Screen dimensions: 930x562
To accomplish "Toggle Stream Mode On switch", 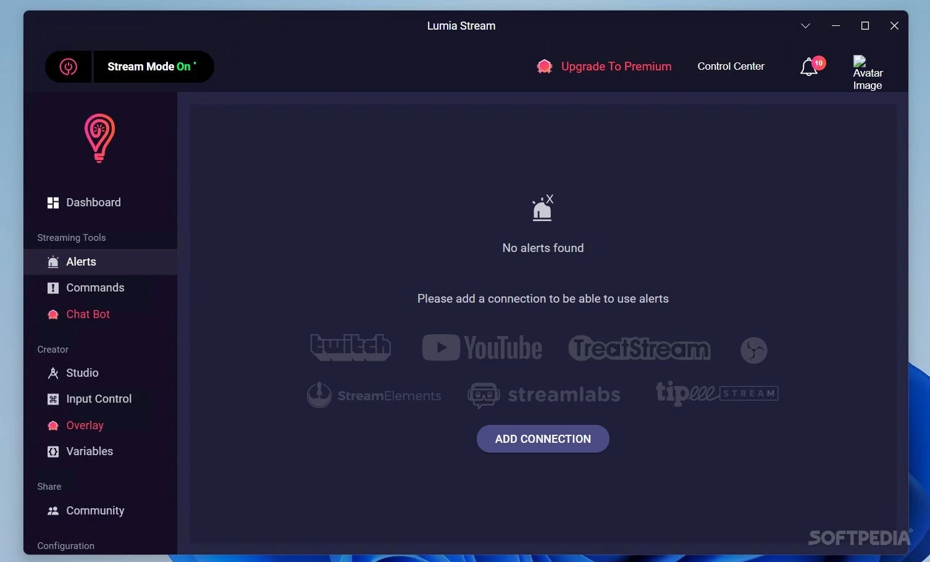I will coord(153,67).
